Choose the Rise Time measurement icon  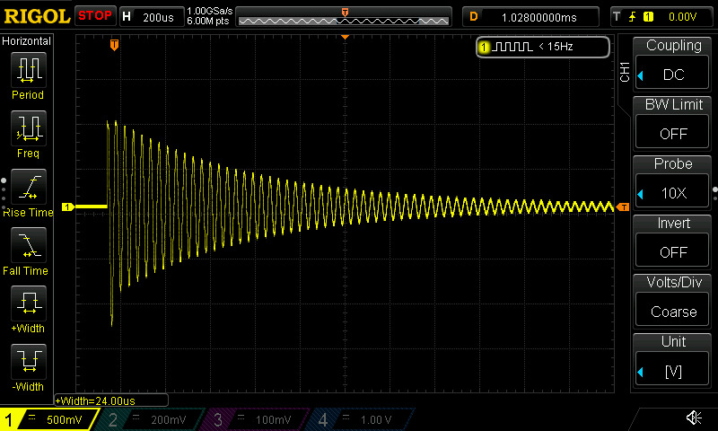click(x=30, y=187)
